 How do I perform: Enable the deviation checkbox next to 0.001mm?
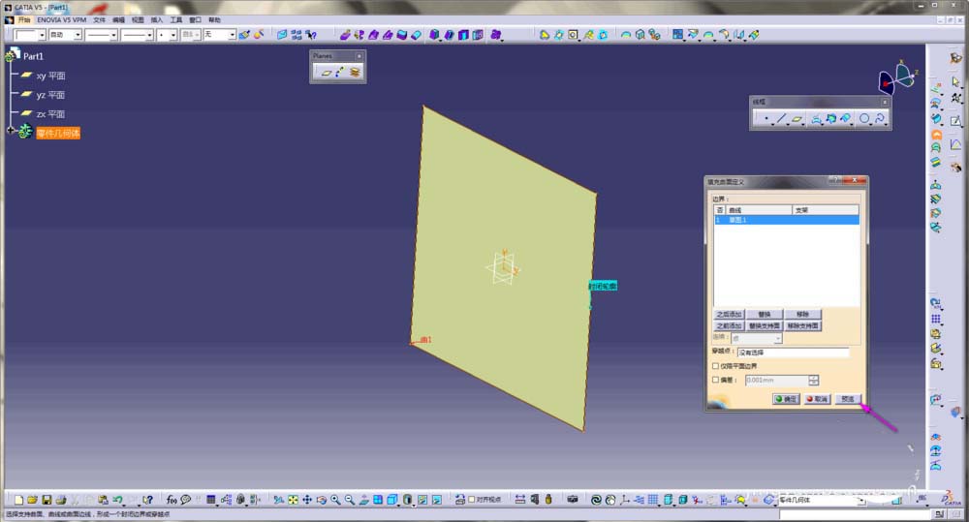pyautogui.click(x=716, y=380)
